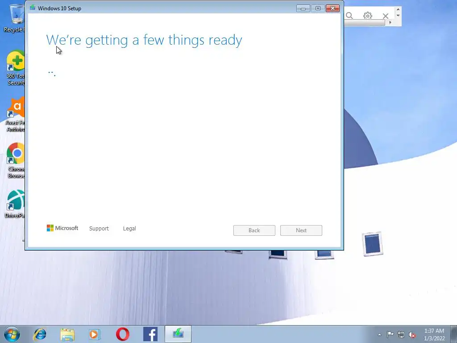Maximize the Windows 10 Setup window
This screenshot has width=457, height=343.
click(x=318, y=8)
